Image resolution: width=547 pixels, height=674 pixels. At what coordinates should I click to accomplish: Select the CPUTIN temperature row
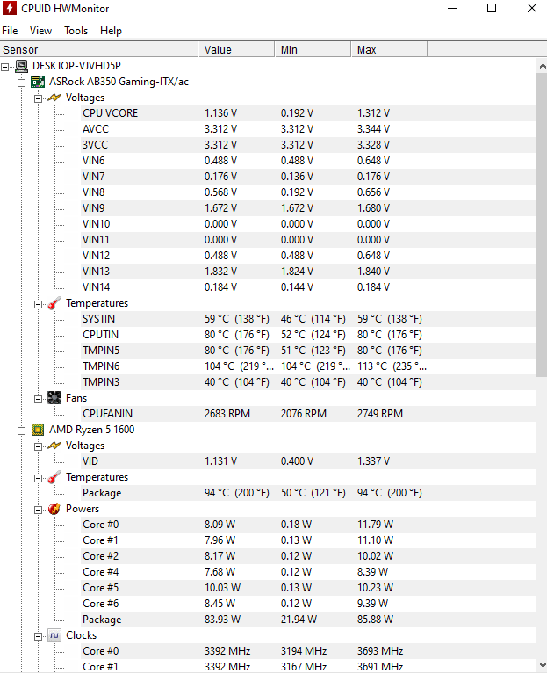click(x=308, y=335)
